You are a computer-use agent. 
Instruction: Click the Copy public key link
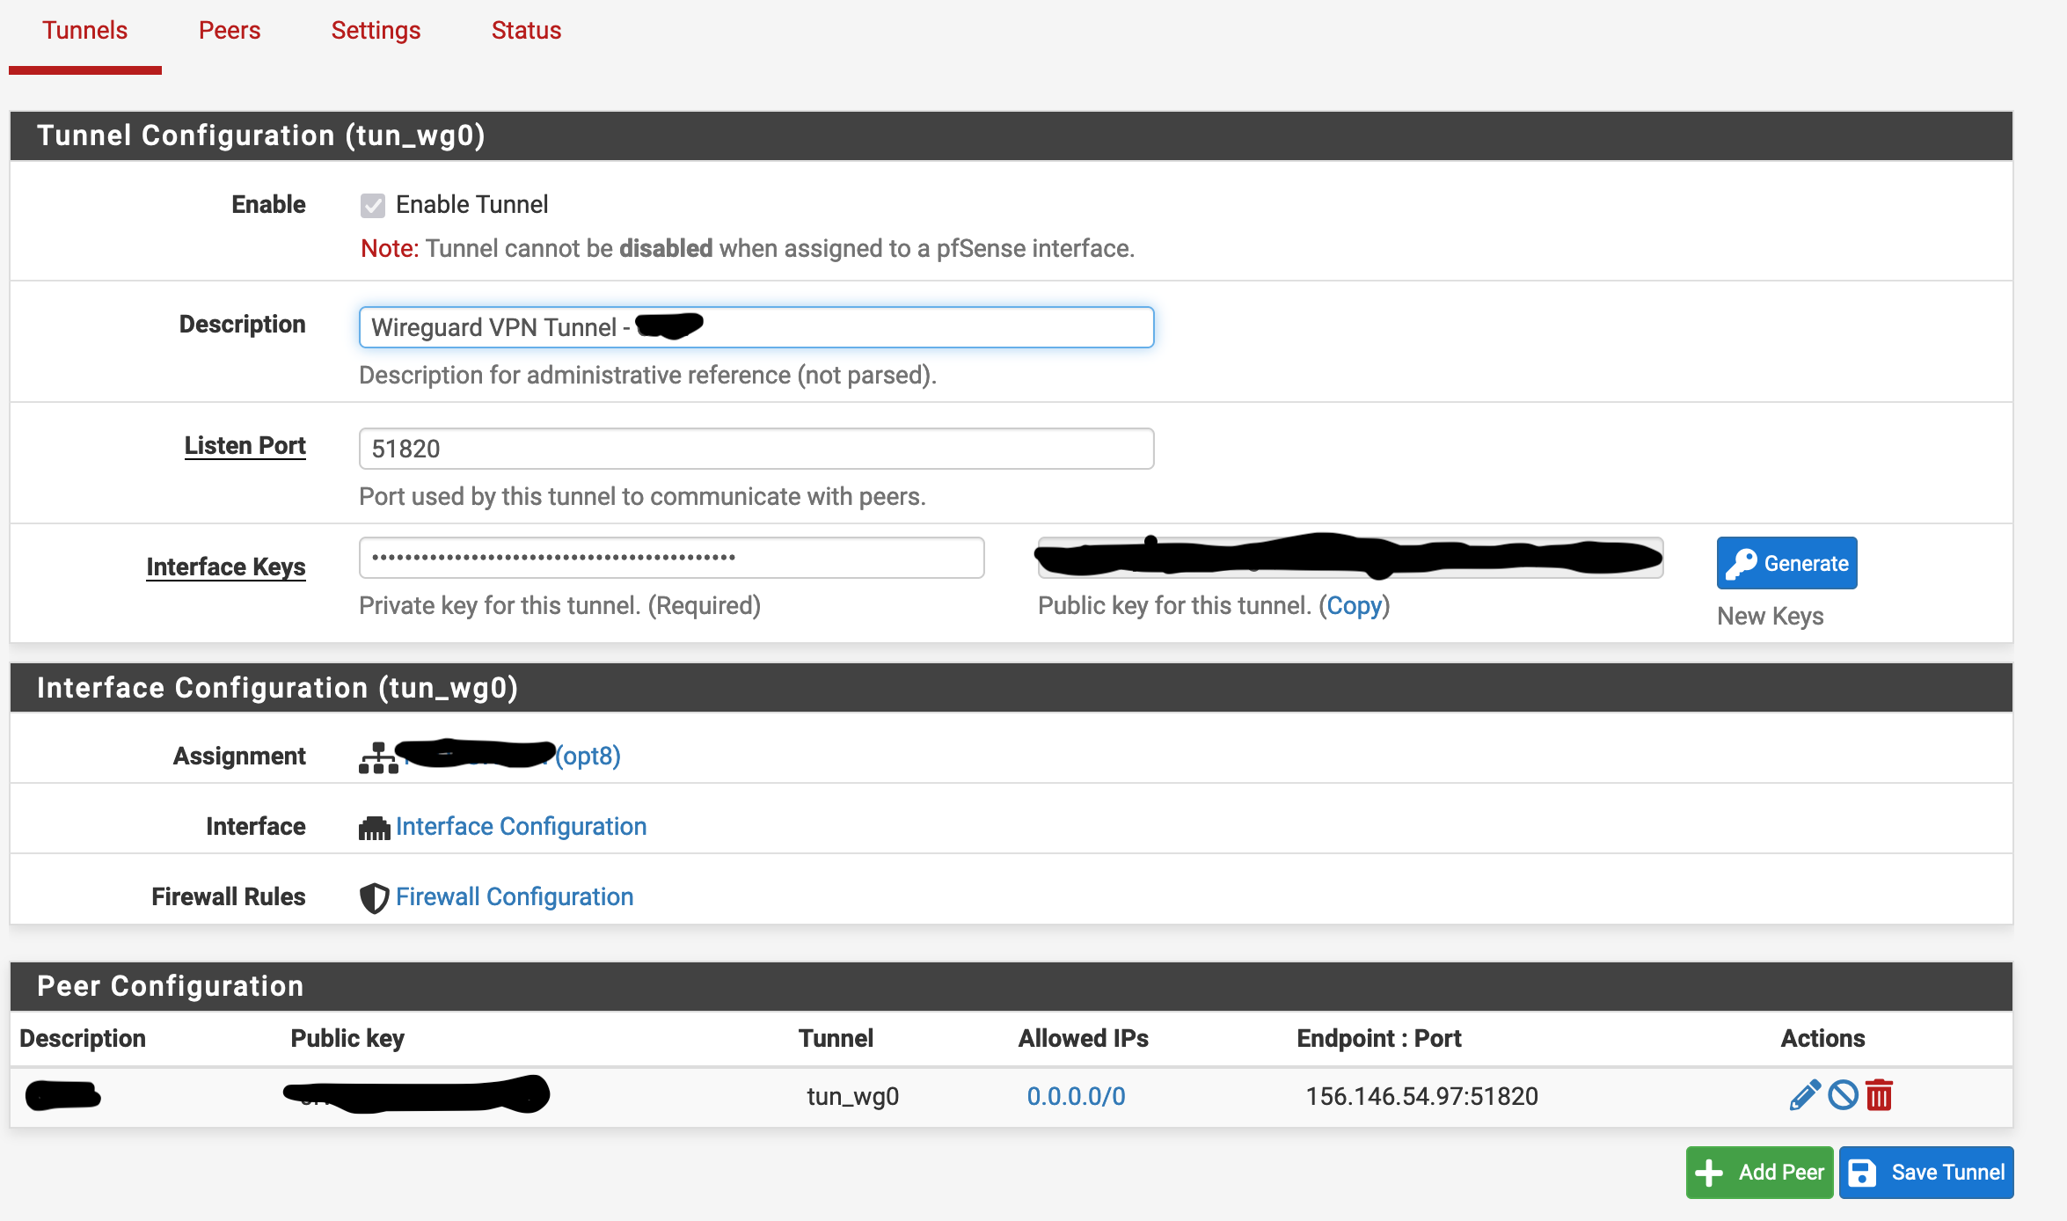click(1354, 606)
